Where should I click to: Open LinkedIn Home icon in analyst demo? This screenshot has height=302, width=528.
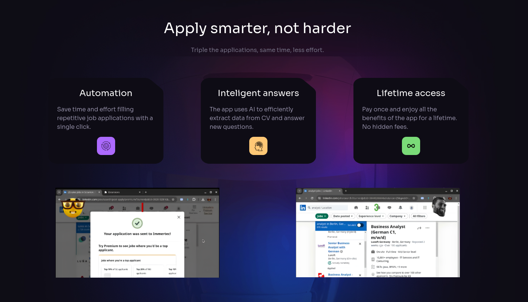(x=356, y=207)
